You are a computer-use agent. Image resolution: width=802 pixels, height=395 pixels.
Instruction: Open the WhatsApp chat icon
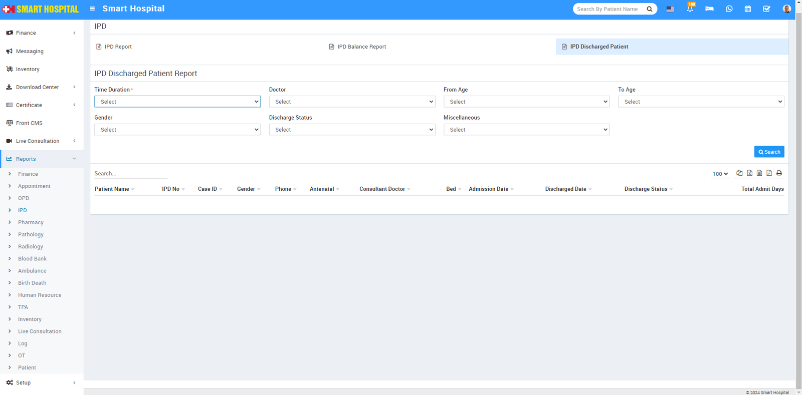[729, 9]
